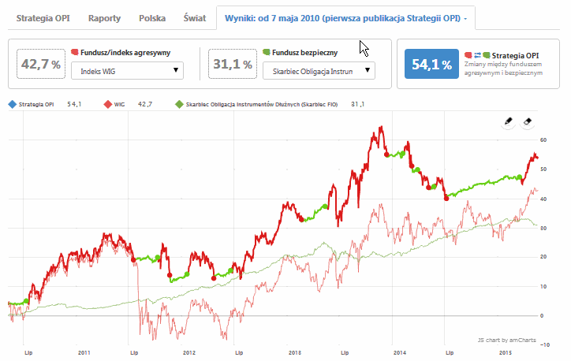Image resolution: width=571 pixels, height=361 pixels.
Task: Toggle Skarbiec Obligacja series via green legend marker
Action: pyautogui.click(x=179, y=103)
